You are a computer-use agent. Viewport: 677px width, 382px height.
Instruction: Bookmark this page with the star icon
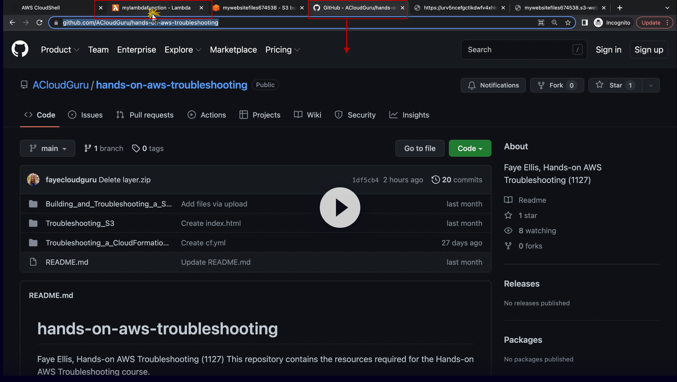568,23
